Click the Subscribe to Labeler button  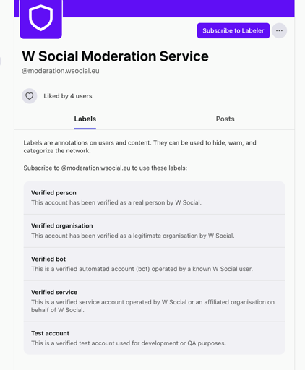coord(233,30)
